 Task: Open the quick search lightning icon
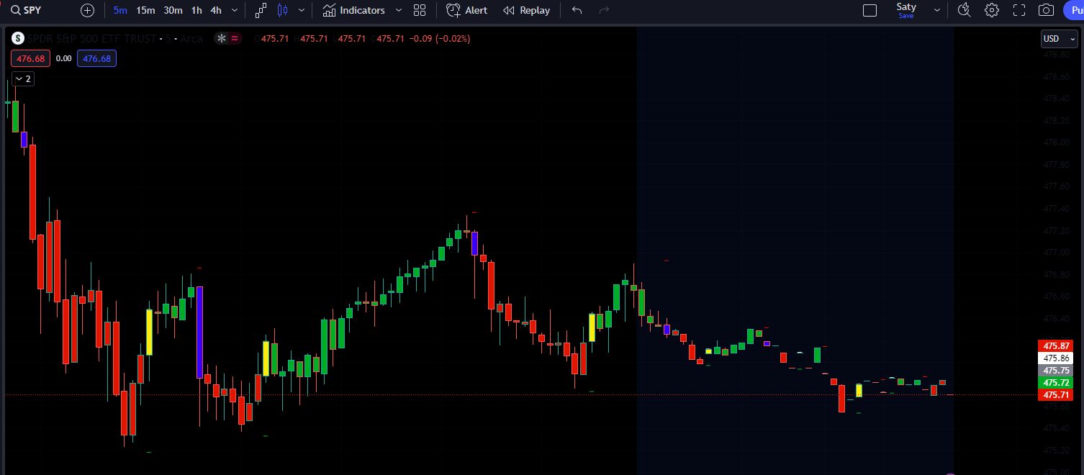click(965, 10)
